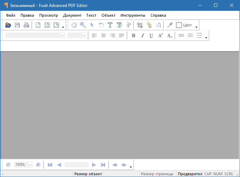This screenshot has width=240, height=177.
Task: Click Размер объект status bar entry
Action: tap(88, 174)
